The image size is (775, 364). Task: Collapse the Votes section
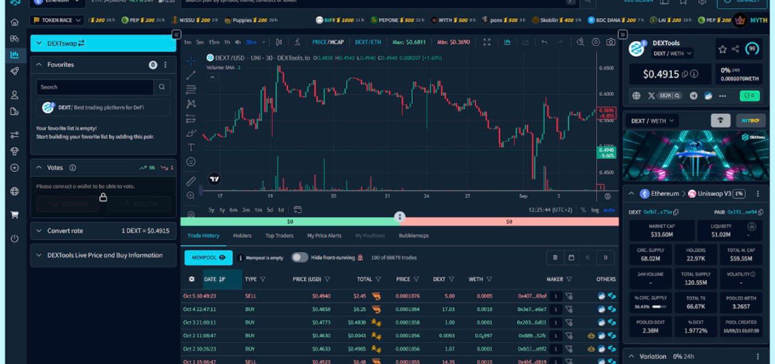click(39, 168)
